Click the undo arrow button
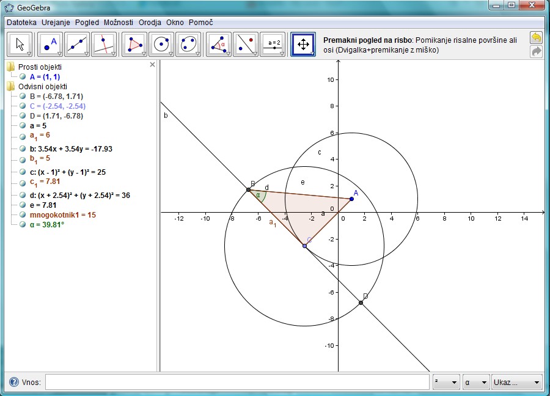The width and height of the screenshot is (550, 396). click(536, 38)
